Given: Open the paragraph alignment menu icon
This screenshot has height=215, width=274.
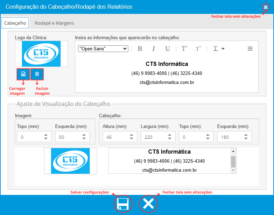Looking at the screenshot, I should point(250,49).
